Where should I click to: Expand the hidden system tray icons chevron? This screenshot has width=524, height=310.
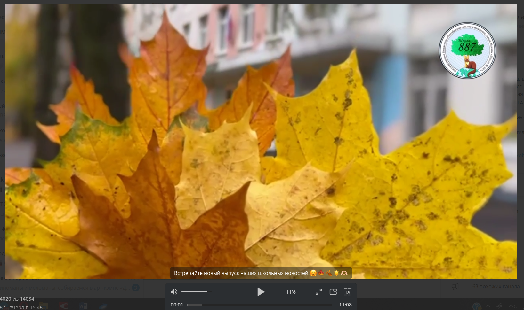tap(488, 306)
